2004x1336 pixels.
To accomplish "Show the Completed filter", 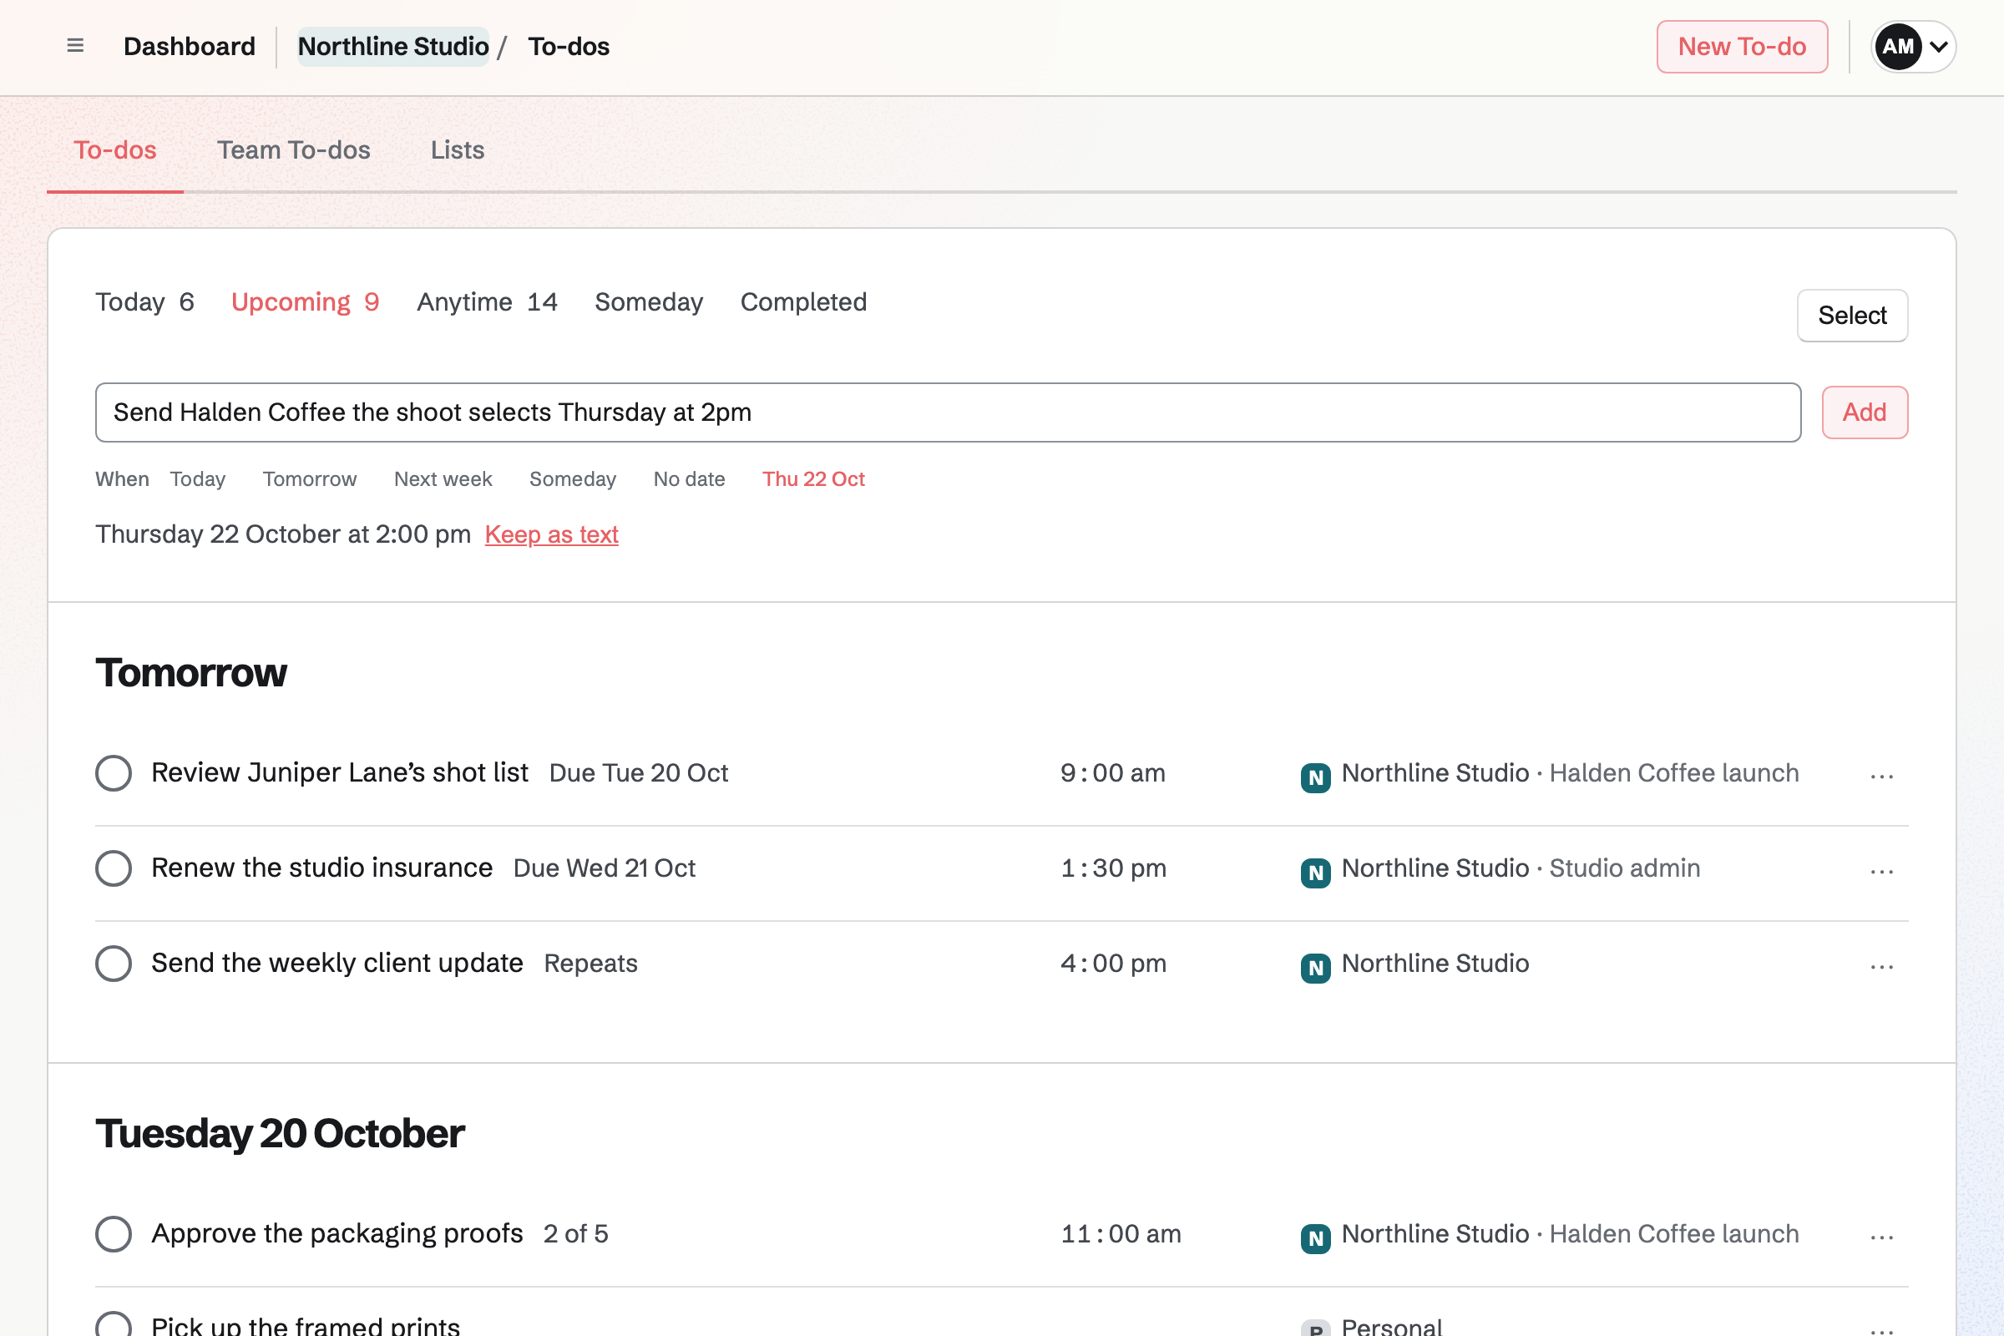I will (x=803, y=301).
